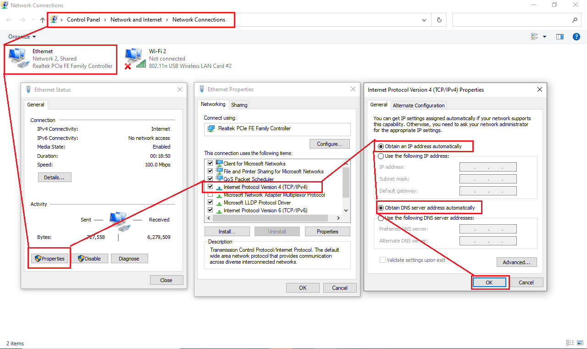This screenshot has height=349, width=587.
Task: Select the Wi-Fi 2 adapter icon
Action: [x=135, y=58]
